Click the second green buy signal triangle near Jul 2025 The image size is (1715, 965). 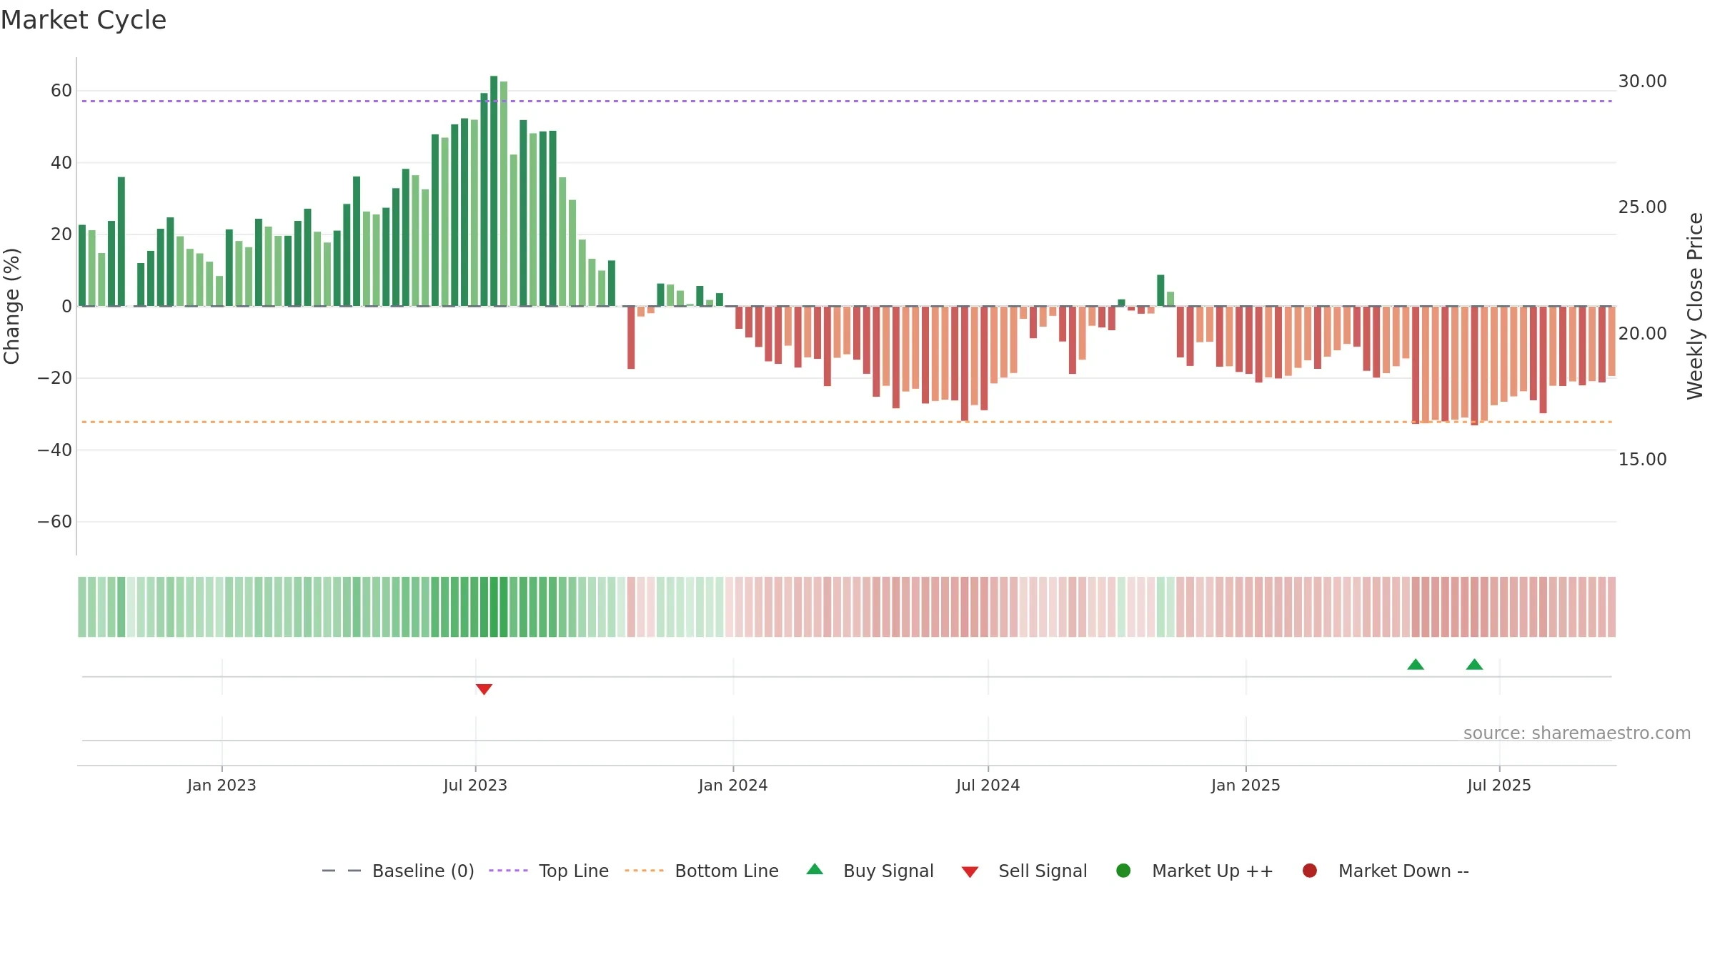pos(1474,664)
